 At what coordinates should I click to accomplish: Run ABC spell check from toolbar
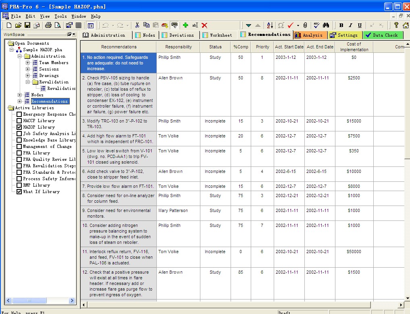[x=316, y=25]
